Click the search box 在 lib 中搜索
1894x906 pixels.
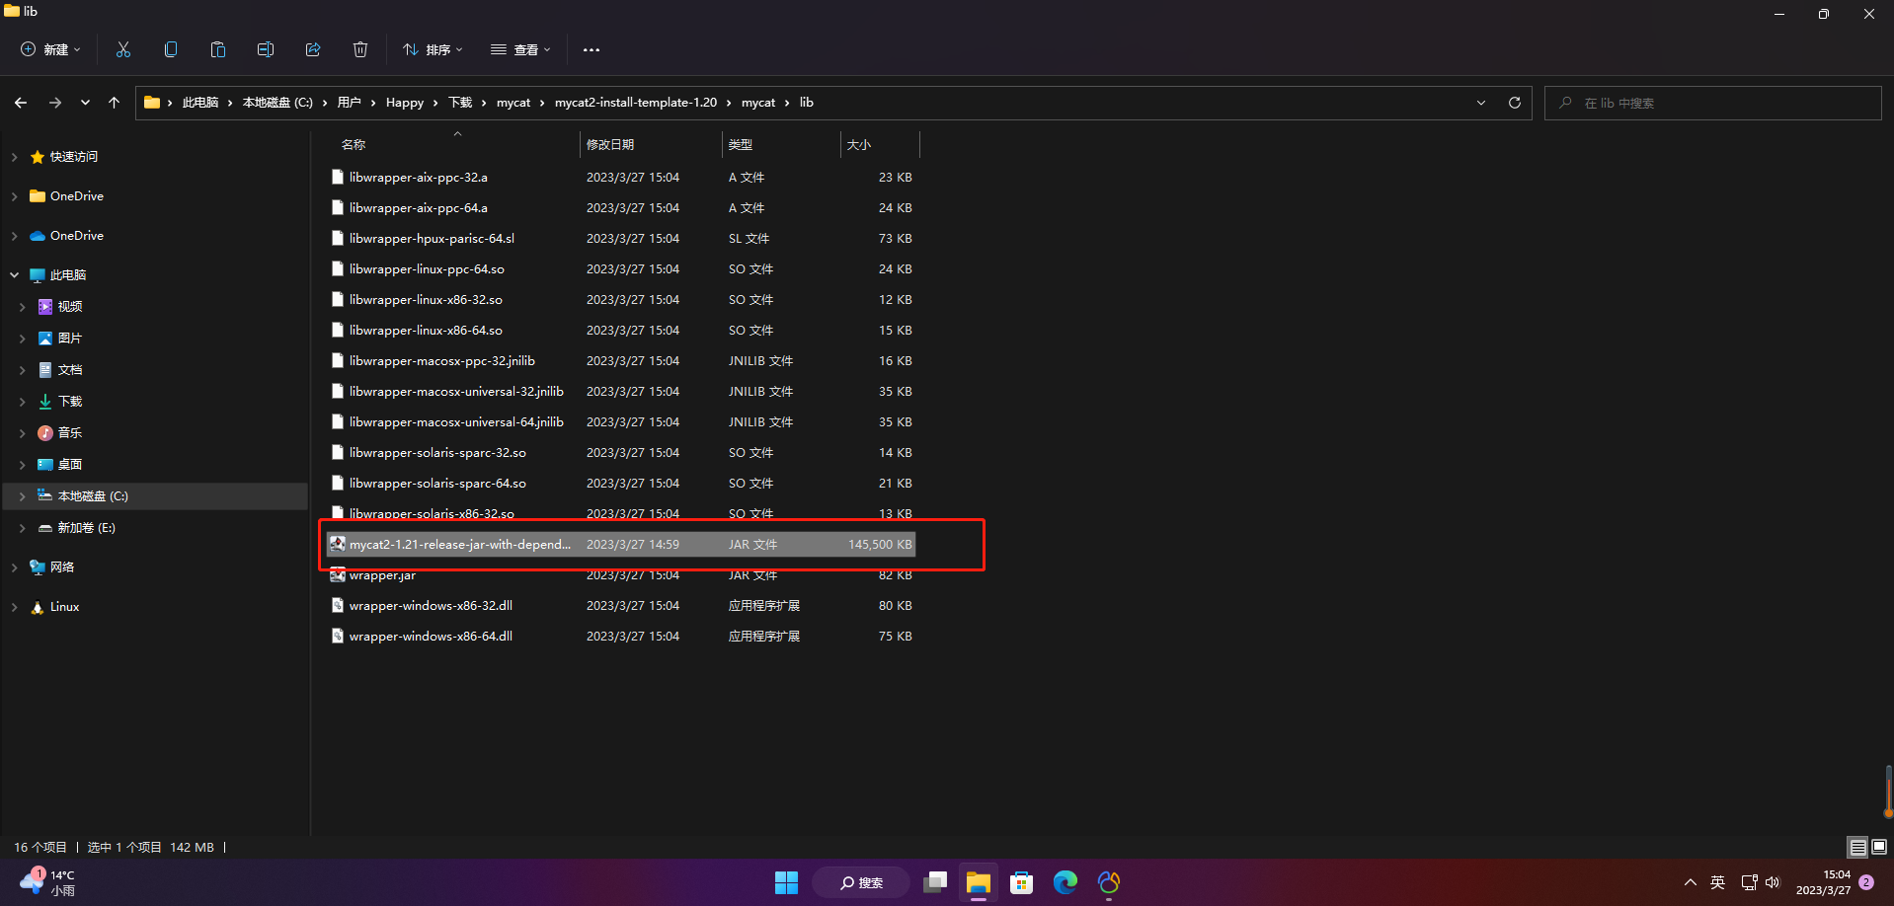point(1712,103)
